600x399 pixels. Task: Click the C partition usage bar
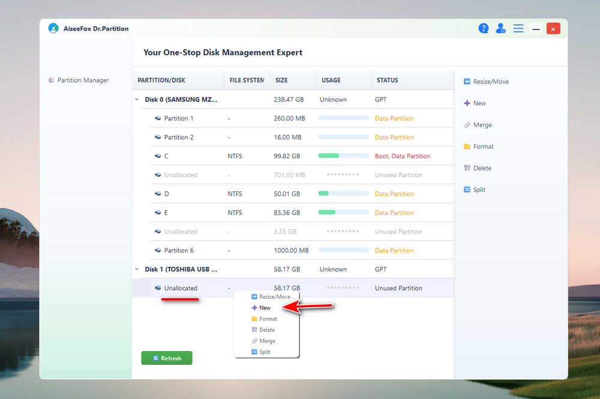(343, 156)
